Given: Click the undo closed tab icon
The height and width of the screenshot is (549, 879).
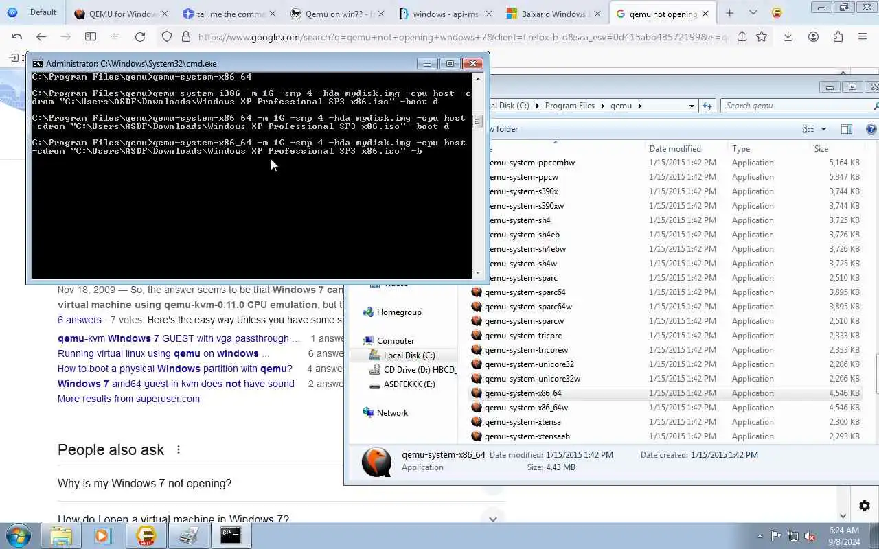Looking at the screenshot, I should pyautogui.click(x=17, y=37).
